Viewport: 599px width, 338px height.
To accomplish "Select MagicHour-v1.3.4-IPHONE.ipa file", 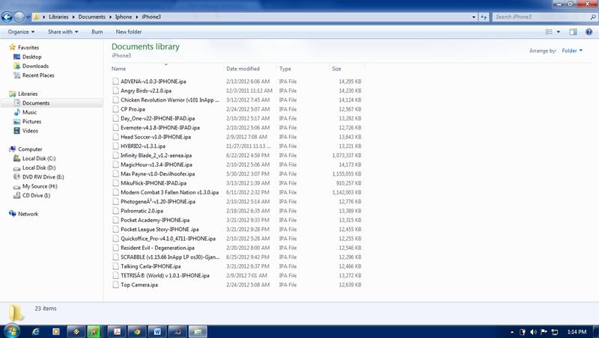I will tap(156, 165).
